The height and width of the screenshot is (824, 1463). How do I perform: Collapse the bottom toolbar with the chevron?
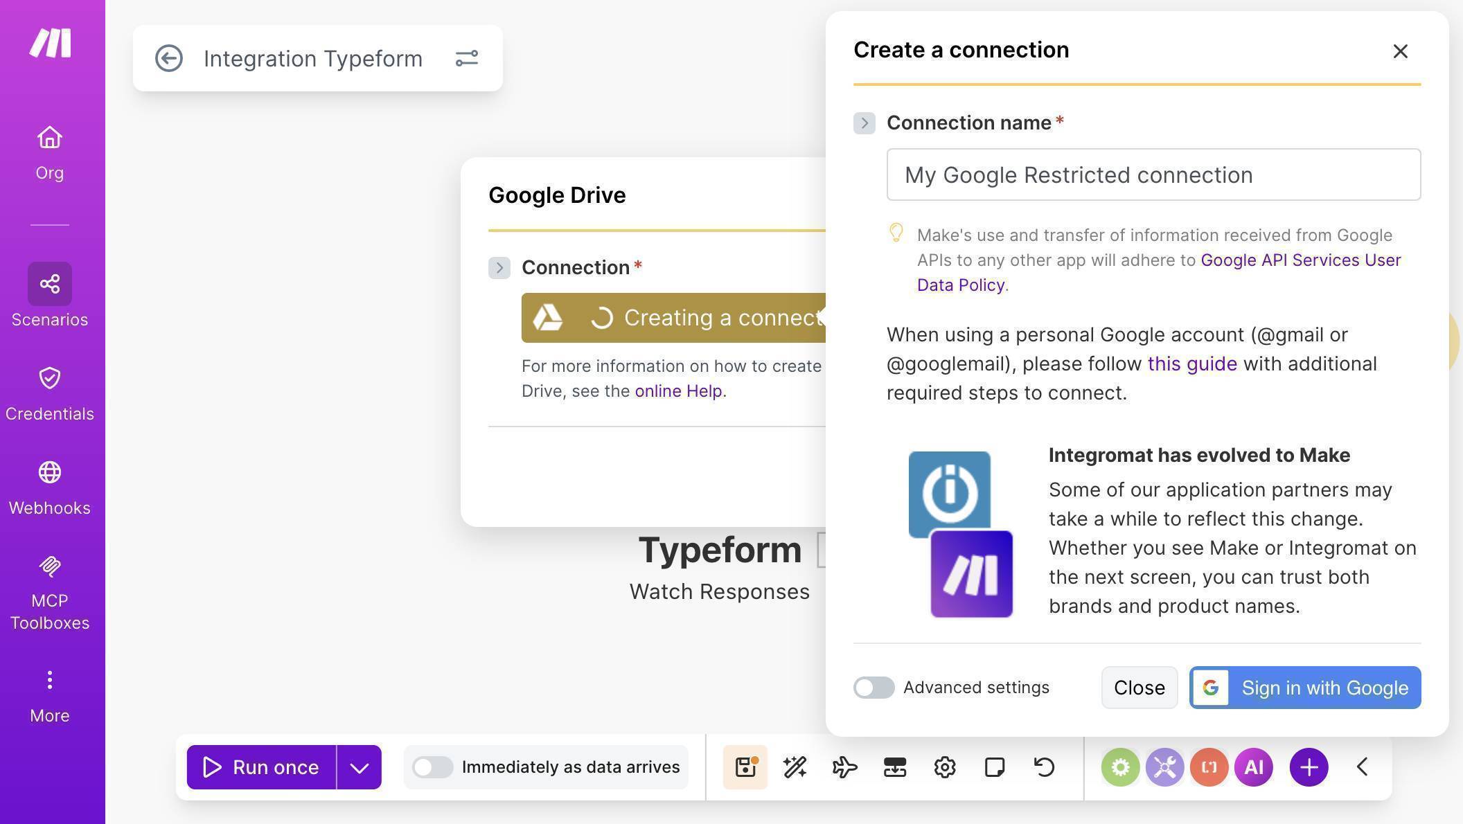point(1361,767)
